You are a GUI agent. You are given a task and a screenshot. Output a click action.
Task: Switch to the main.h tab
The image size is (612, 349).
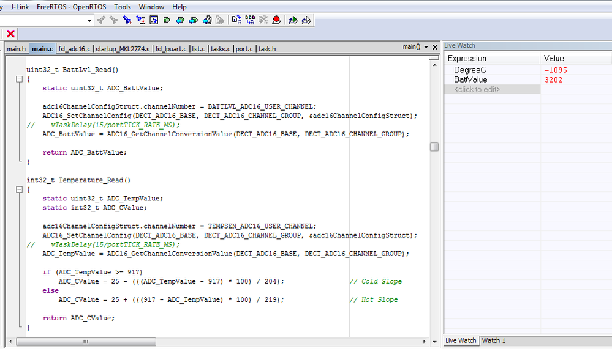[16, 49]
